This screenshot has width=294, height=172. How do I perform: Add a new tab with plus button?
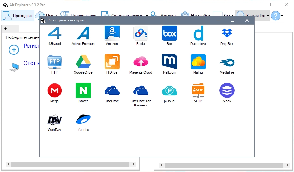[5, 28]
